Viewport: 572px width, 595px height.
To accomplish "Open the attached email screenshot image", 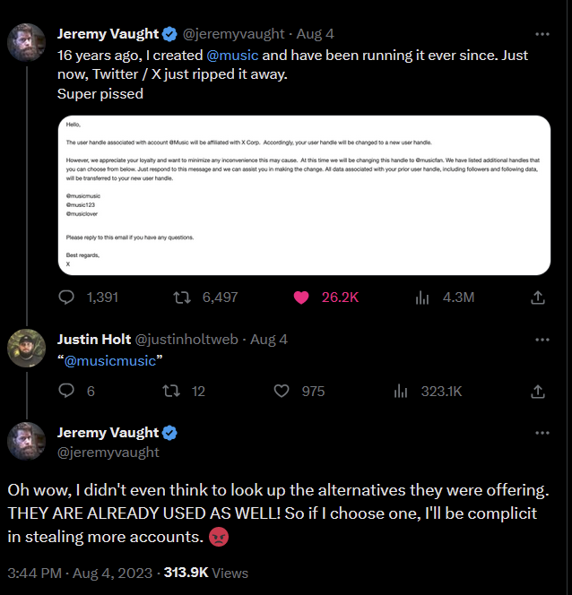I will coord(303,195).
